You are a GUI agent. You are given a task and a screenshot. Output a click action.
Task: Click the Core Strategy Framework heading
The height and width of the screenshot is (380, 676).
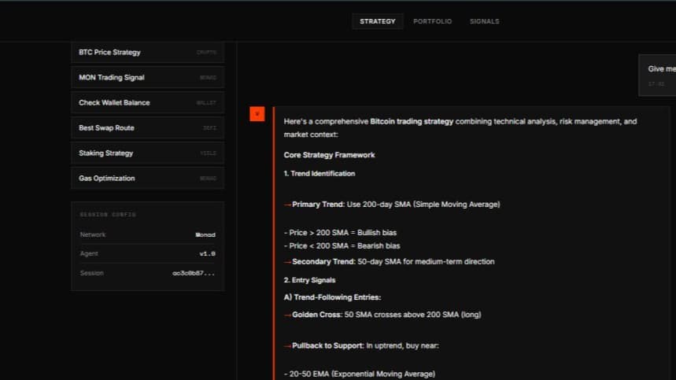click(329, 155)
